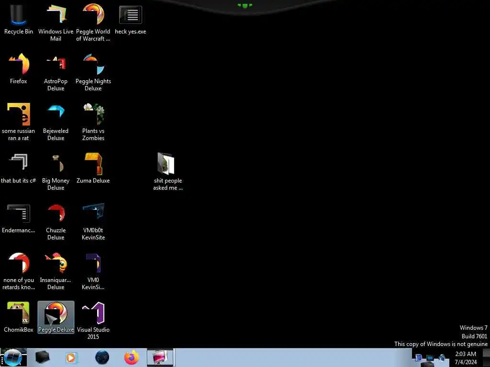Open the Recycle Bin desktop icon
The image size is (490, 367).
(19, 19)
